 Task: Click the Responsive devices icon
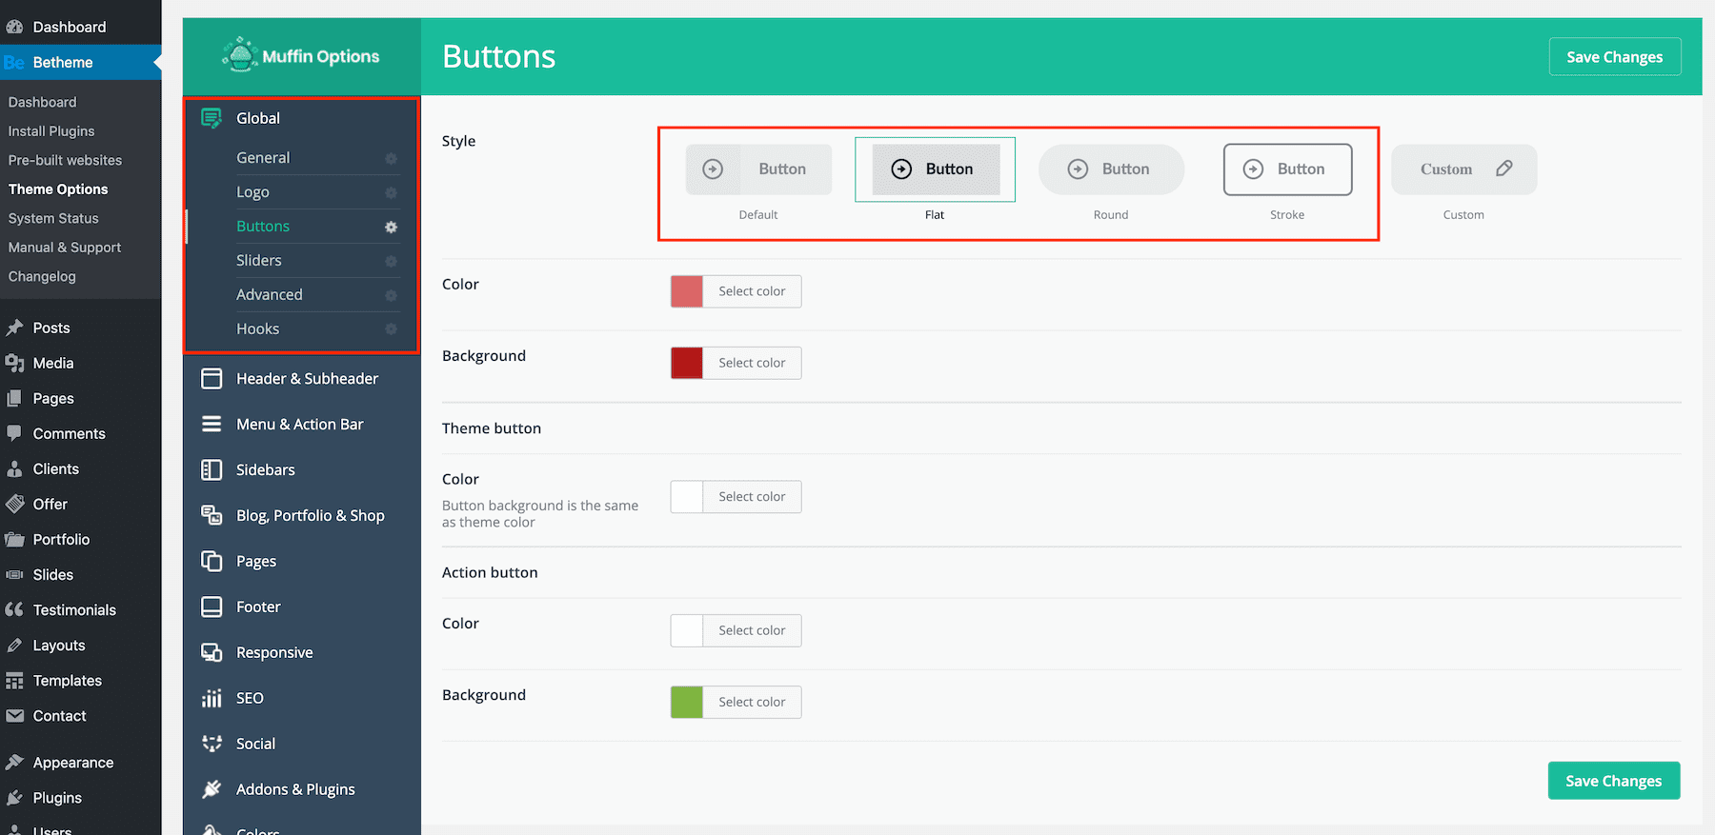212,653
